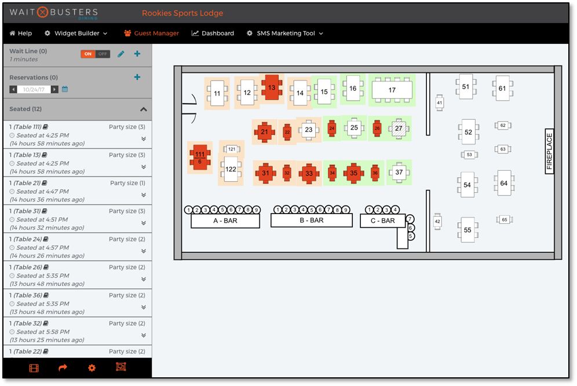Image resolution: width=577 pixels, height=386 pixels.
Task: Collapse the Seated (12) section
Action: [x=144, y=109]
